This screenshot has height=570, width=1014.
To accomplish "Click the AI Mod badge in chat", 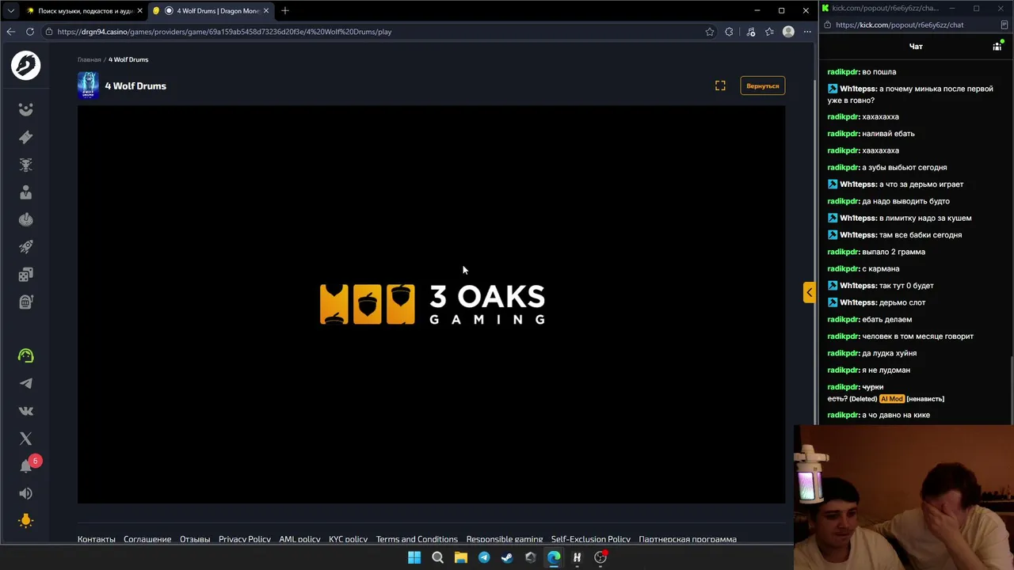I will click(x=892, y=399).
